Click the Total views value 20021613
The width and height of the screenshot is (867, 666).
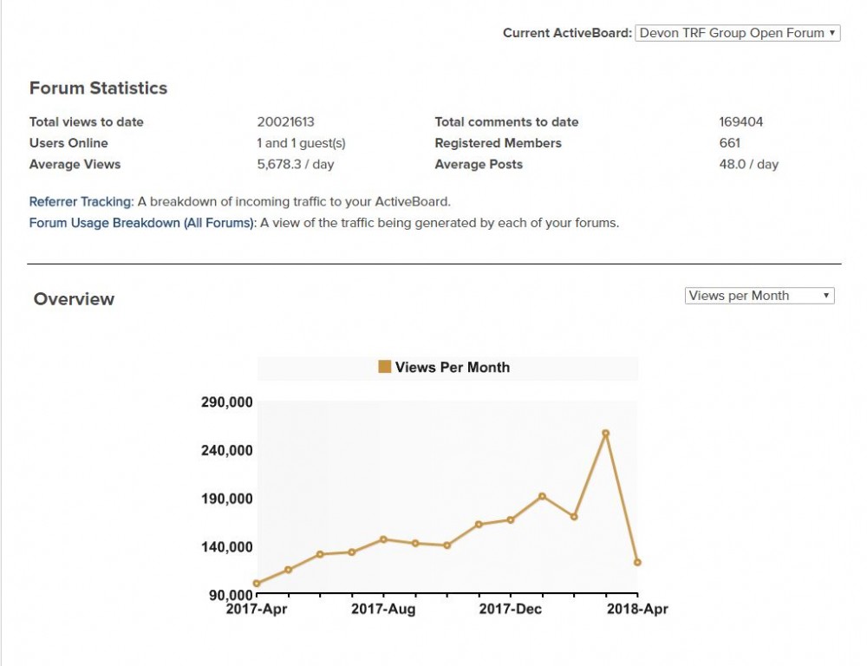(x=285, y=122)
